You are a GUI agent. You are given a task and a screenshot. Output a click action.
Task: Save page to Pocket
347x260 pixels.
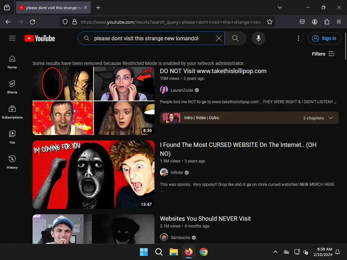tap(302, 22)
